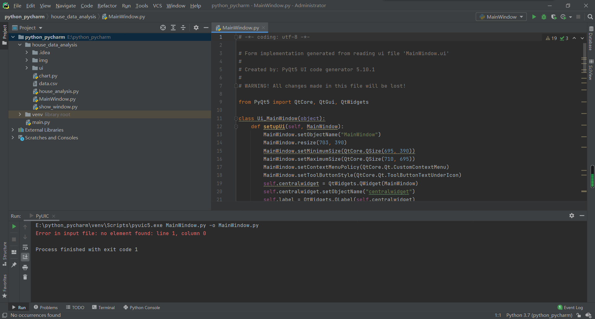
Task: Expand the venv library root folder
Action: (20, 114)
